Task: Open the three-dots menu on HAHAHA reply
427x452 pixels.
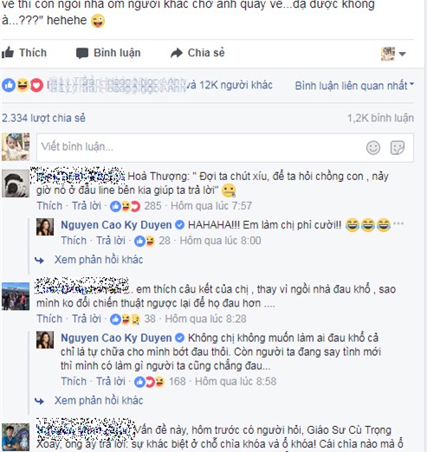Action: tap(398, 223)
